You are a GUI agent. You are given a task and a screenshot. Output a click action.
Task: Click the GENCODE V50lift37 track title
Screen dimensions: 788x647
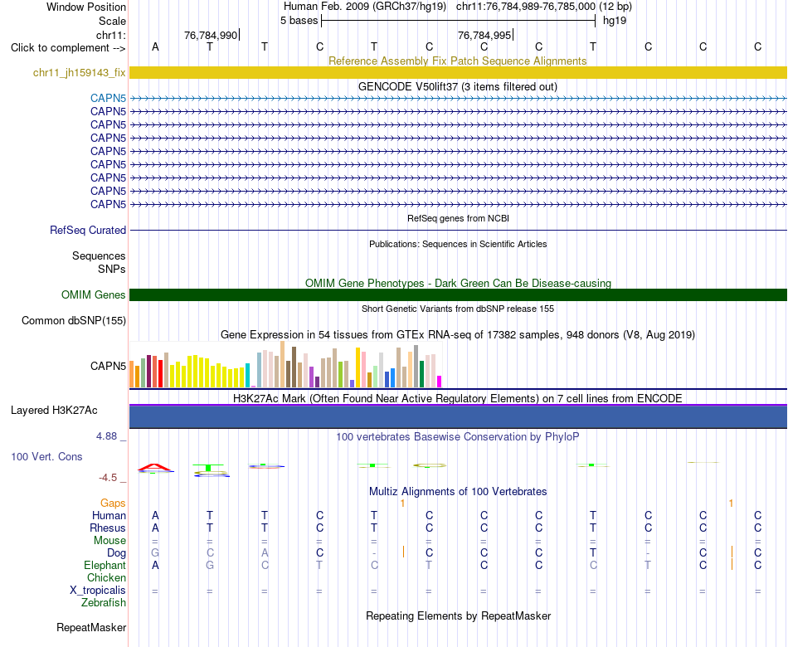pos(458,86)
